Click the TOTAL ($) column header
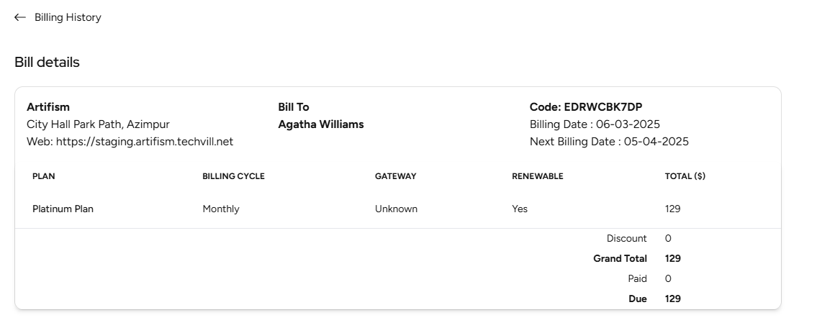 point(685,176)
